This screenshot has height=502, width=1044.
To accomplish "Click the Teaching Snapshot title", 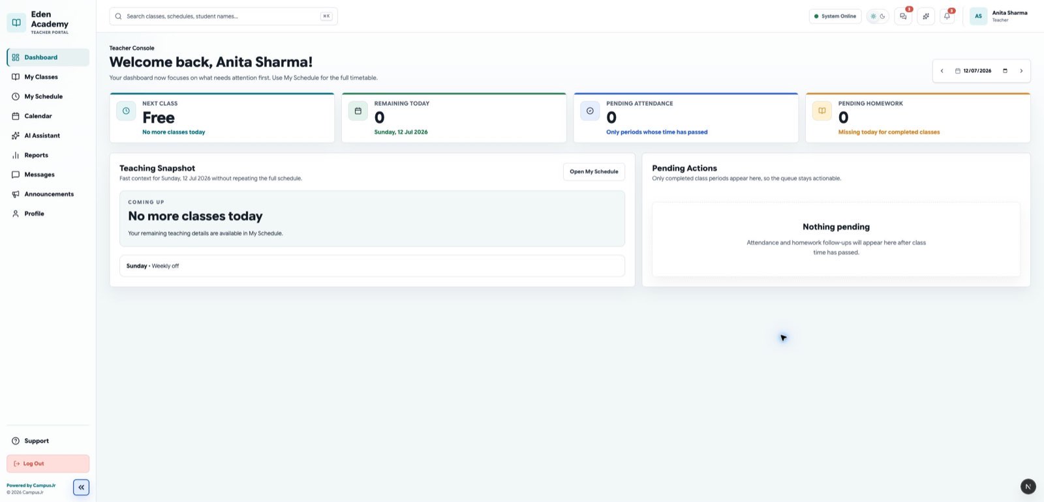I will click(157, 168).
